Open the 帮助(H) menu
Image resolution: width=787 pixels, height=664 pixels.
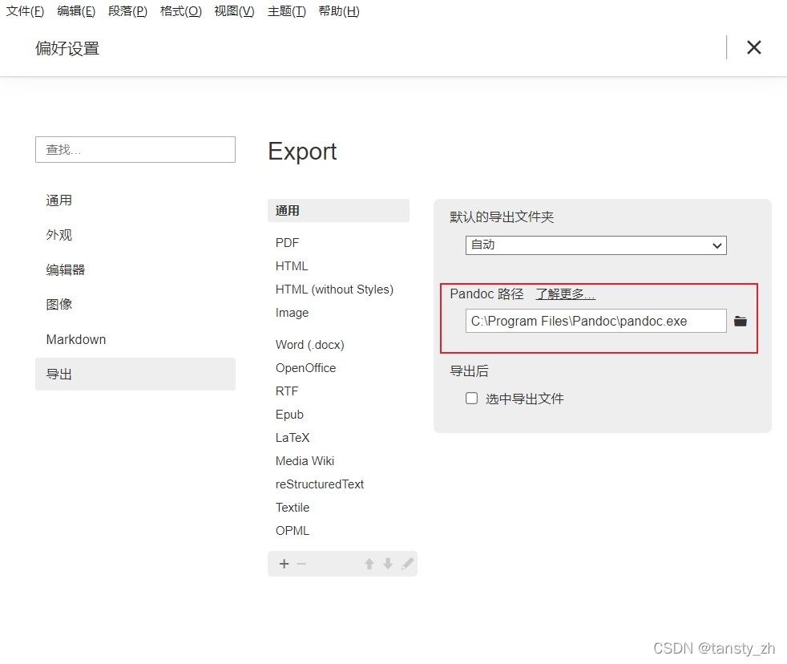[x=339, y=11]
